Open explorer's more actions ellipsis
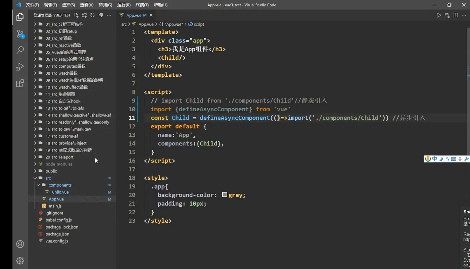 coord(109,15)
